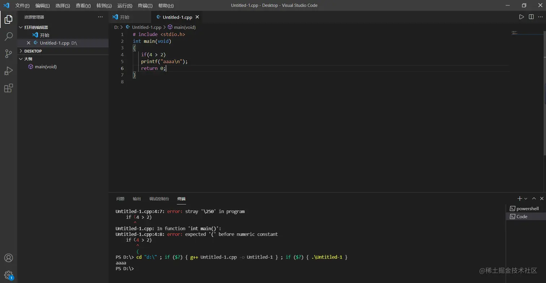
Task: Click the D: breadcrumb segment
Action: (116, 27)
